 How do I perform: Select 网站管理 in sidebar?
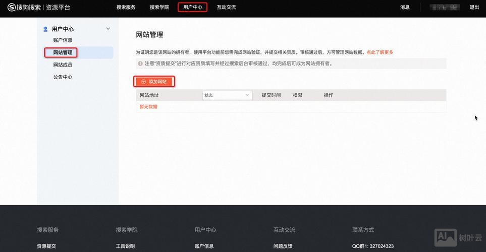pos(63,52)
